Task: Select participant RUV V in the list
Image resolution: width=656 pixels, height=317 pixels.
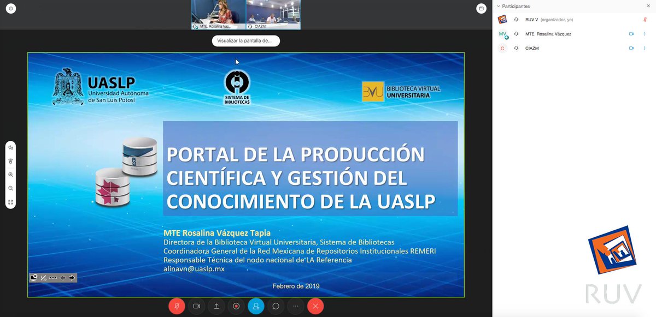Action: (574, 20)
